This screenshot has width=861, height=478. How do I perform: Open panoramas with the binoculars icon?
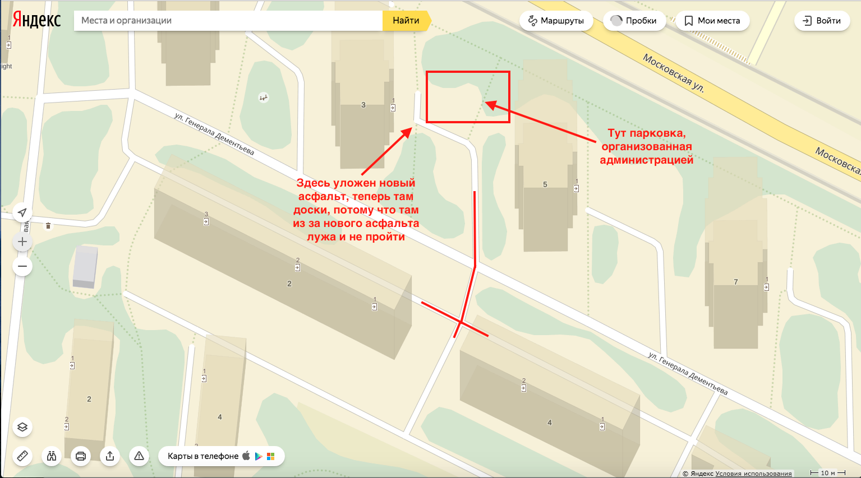[x=52, y=456]
